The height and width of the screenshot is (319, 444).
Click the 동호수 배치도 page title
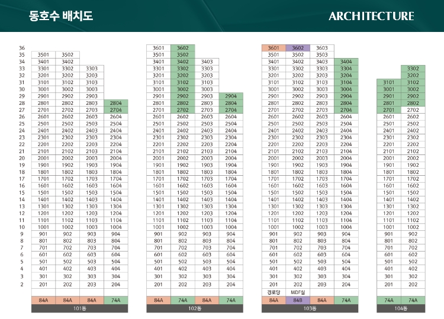[x=61, y=16]
